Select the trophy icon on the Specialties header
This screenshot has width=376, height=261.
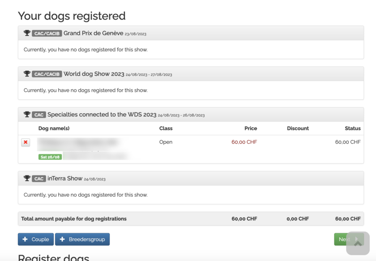point(26,114)
